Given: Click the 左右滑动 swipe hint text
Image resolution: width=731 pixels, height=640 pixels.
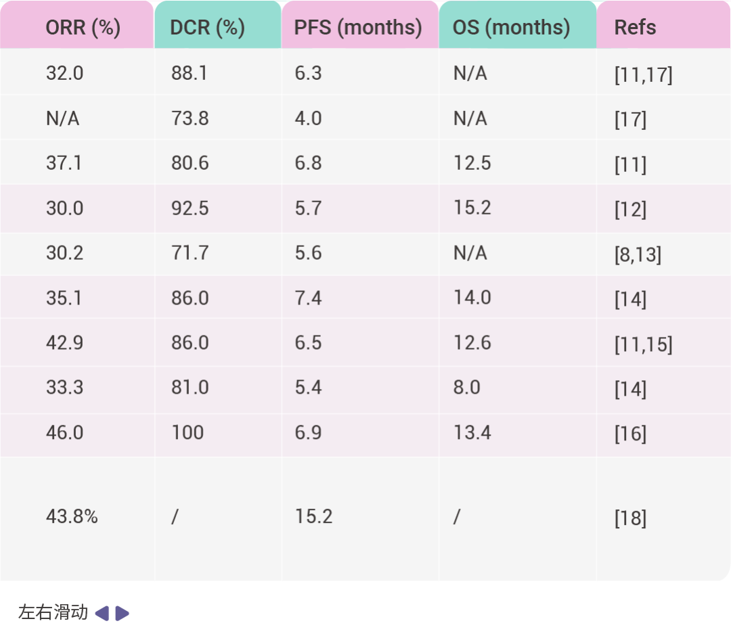Looking at the screenshot, I should pos(53,613).
